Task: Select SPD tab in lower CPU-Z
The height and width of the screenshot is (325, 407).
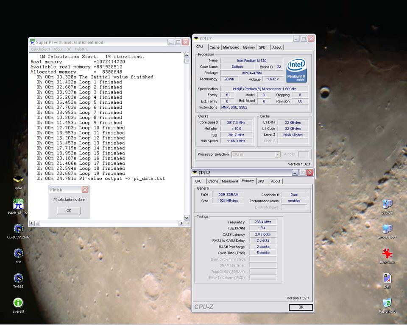Action: (x=261, y=182)
